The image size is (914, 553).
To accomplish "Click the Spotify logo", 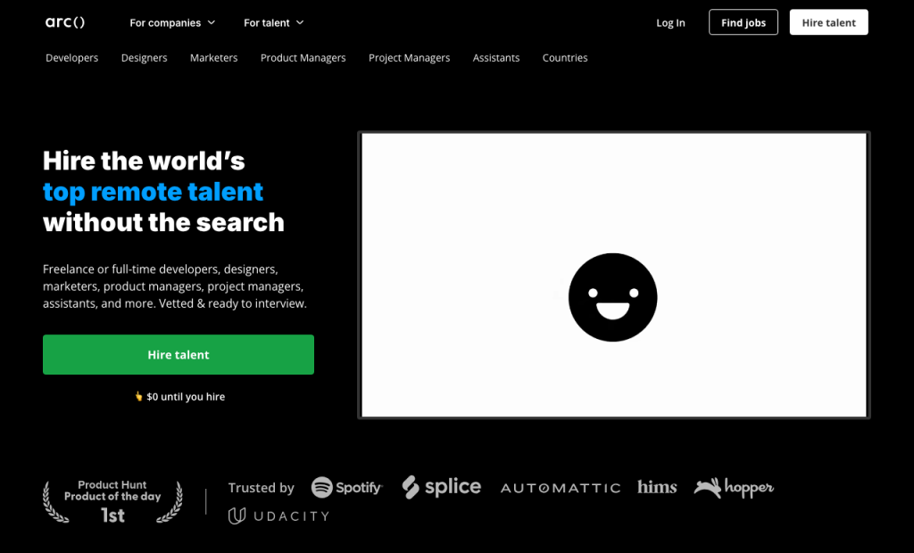I will coord(347,487).
